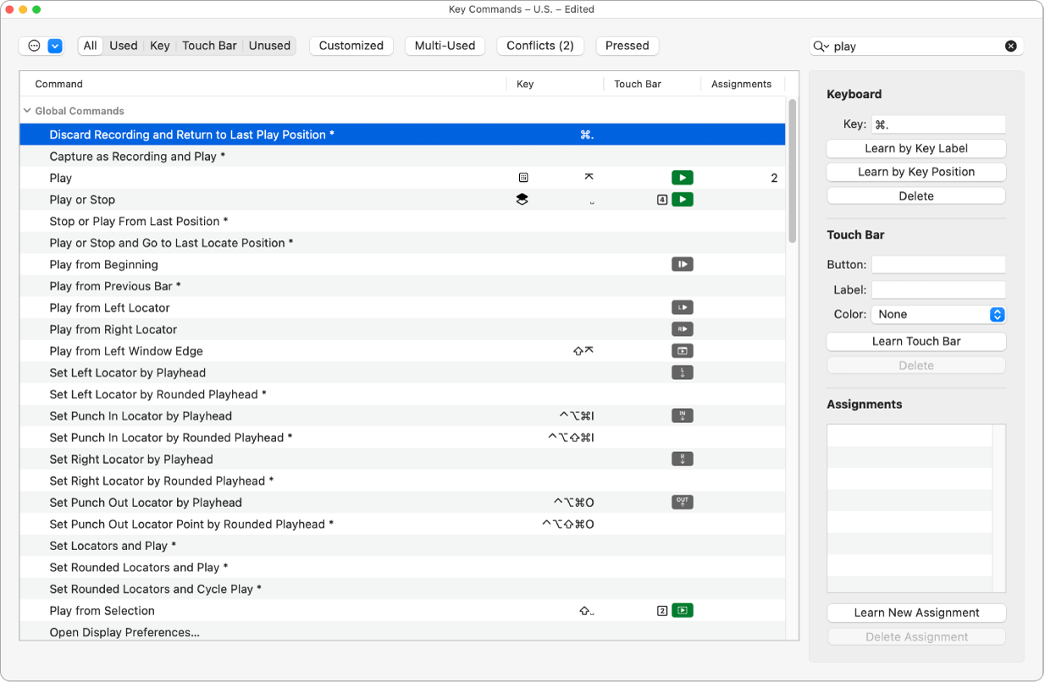Open the ellipsis options menu button

click(x=34, y=46)
